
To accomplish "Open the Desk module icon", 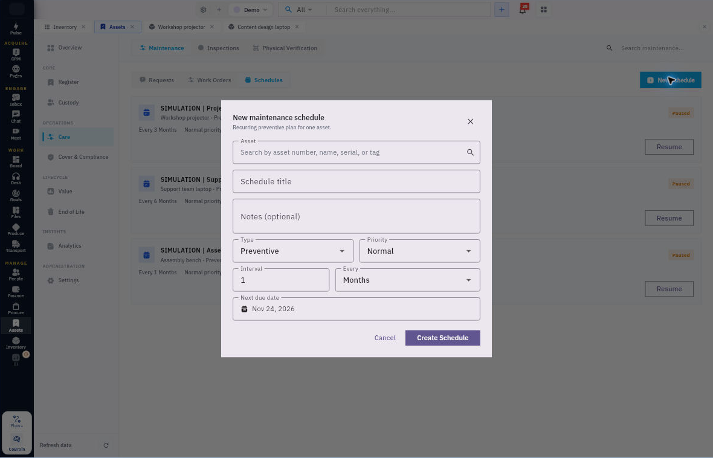I will (16, 178).
